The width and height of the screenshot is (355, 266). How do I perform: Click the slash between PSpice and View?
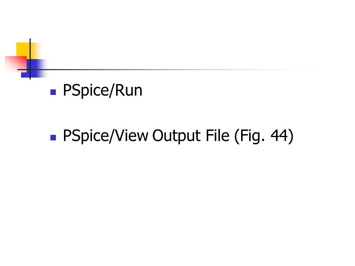tap(112, 136)
